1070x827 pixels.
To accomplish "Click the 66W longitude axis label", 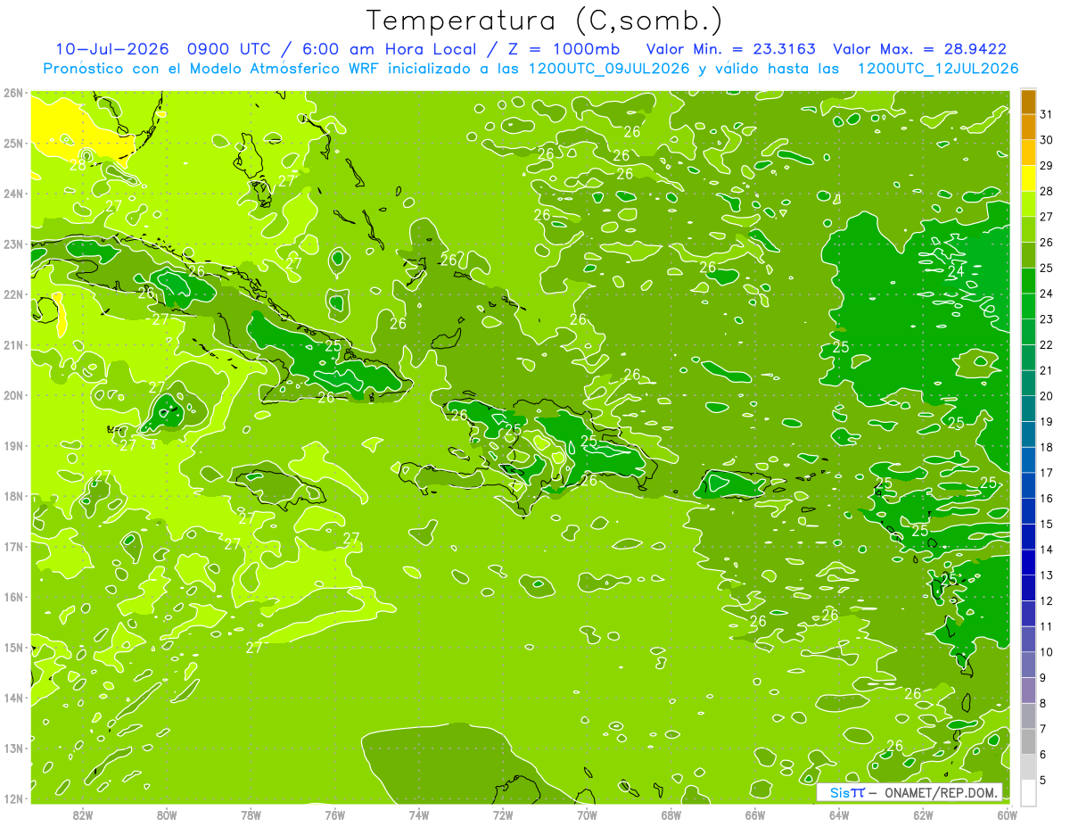I will click(x=755, y=815).
